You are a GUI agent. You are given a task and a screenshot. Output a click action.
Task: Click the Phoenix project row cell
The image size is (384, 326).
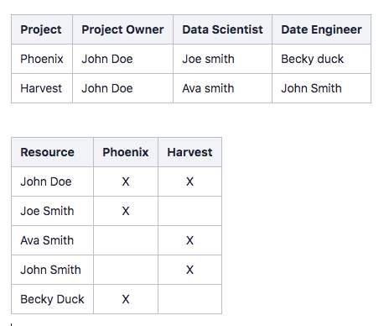point(42,59)
